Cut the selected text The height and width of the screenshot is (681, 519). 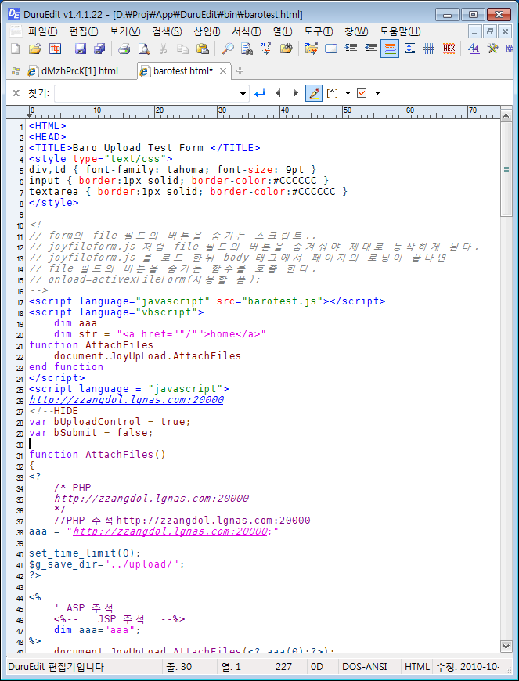(x=164, y=49)
